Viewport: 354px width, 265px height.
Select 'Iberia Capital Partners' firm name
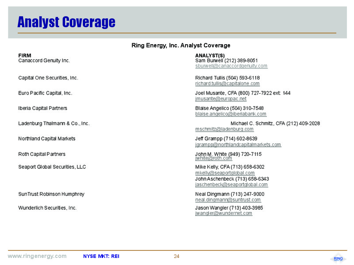point(42,108)
